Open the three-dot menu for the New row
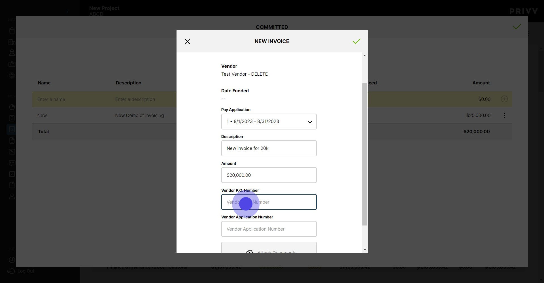The height and width of the screenshot is (283, 544). (x=504, y=116)
